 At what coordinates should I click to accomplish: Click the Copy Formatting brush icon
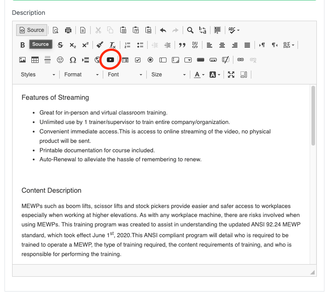[x=100, y=45]
